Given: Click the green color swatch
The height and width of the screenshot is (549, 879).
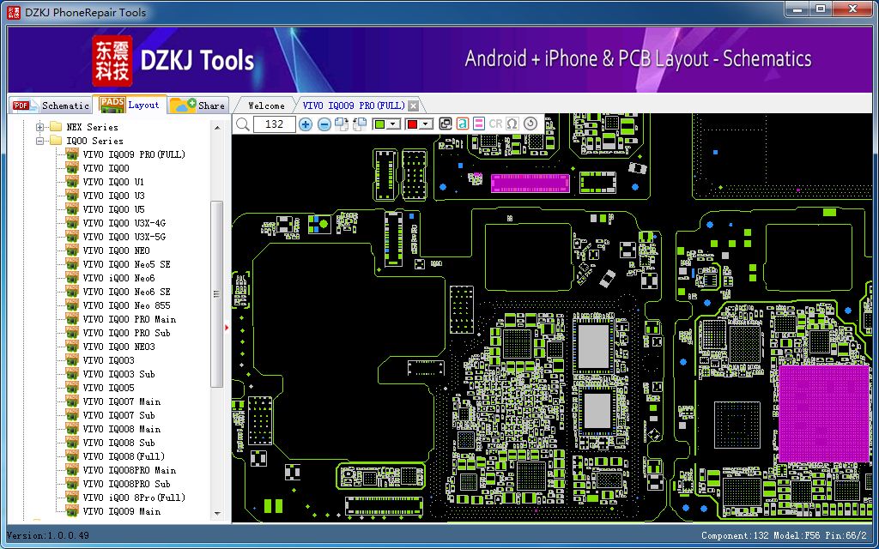Looking at the screenshot, I should (379, 124).
